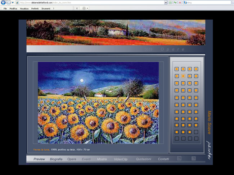Select the highlighted thumbnail square in second grid row
The height and width of the screenshot is (175, 234).
(x=183, y=76)
